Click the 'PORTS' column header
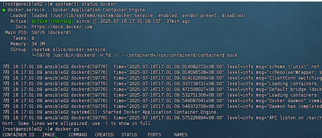Image resolution: width=322 pixels, height=138 pixels. tap(154, 135)
